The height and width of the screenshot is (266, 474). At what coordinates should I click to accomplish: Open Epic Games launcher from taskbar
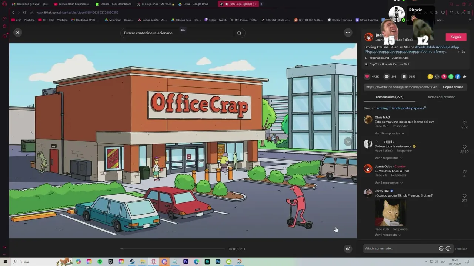111,262
